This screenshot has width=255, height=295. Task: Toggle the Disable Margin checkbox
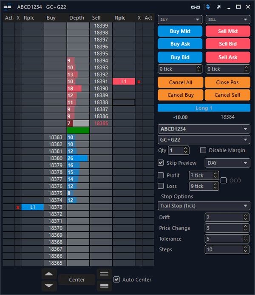pyautogui.click(x=203, y=150)
